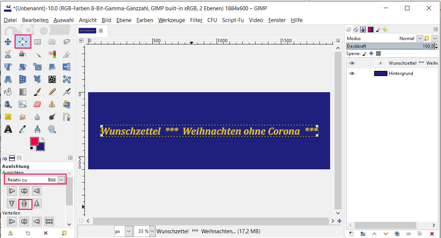The width and height of the screenshot is (441, 238).
Task: Open the Filter menu
Action: pyautogui.click(x=196, y=20)
